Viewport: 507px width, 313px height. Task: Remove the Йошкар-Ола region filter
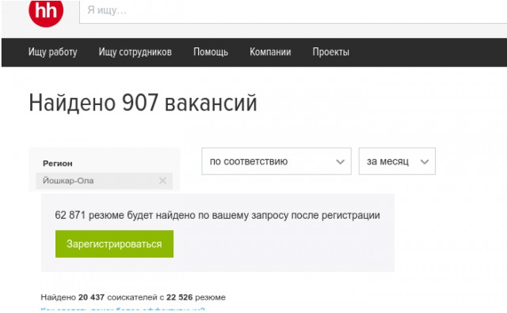(162, 181)
